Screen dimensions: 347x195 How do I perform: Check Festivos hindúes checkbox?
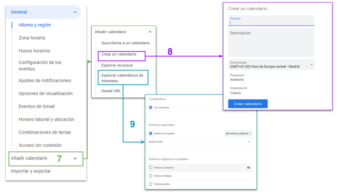(x=151, y=176)
